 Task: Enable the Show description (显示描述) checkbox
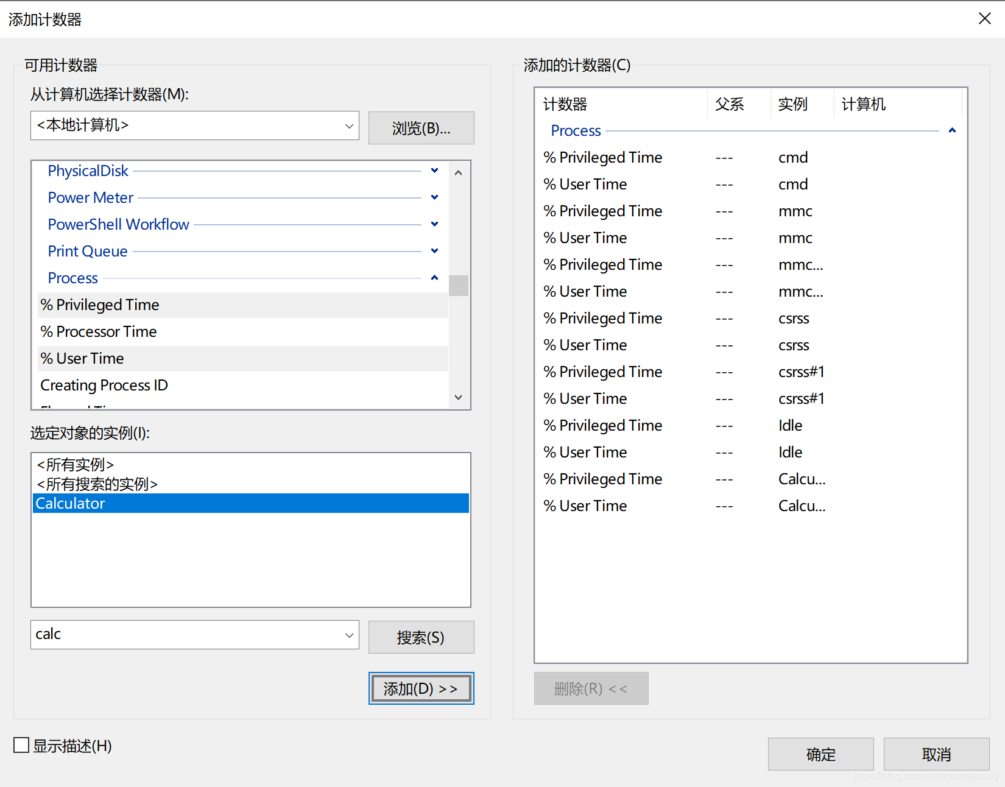coord(21,745)
